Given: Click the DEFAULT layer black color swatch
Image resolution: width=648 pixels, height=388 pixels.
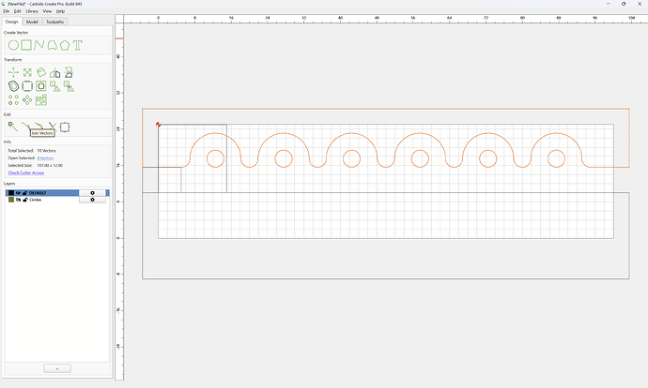Looking at the screenshot, I should click(11, 193).
